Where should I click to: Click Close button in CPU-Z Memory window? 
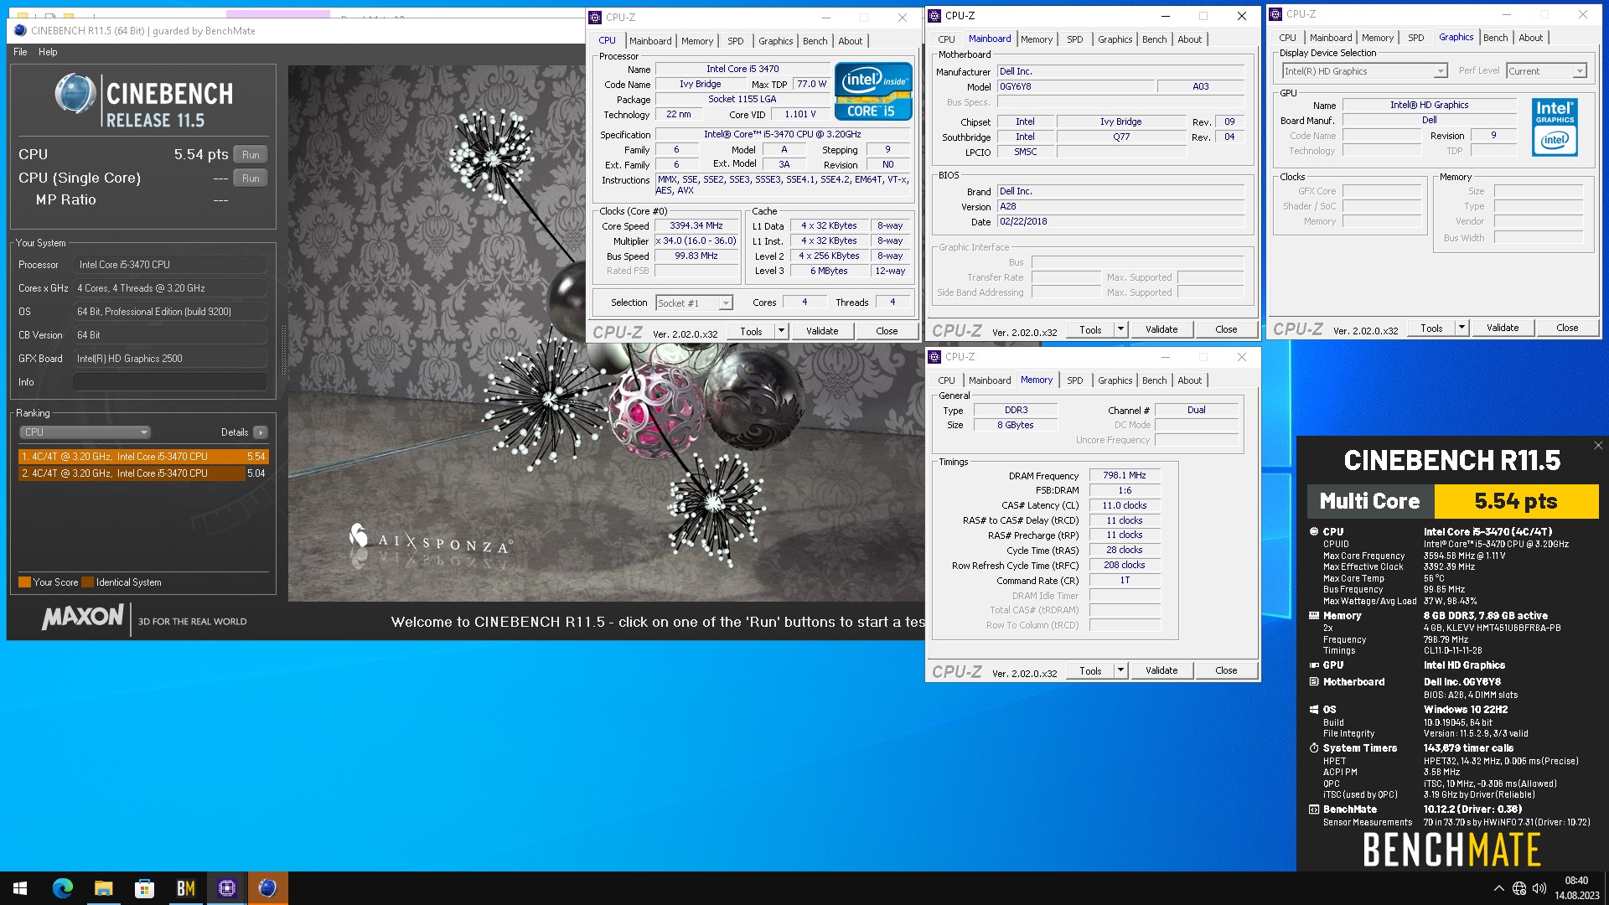click(x=1226, y=670)
